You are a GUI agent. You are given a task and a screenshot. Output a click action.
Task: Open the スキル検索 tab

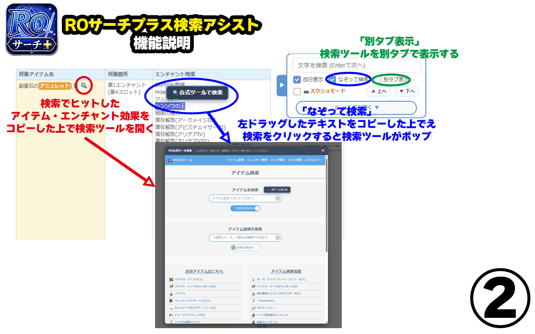295,160
